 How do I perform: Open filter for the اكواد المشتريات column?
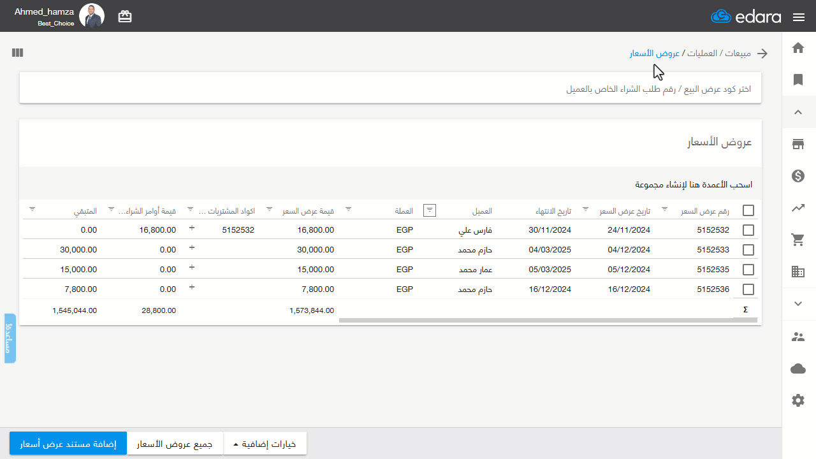coord(191,209)
